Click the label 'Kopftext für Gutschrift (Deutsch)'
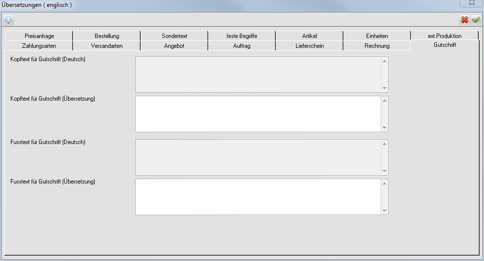Viewport: 484px width, 261px height. 48,59
